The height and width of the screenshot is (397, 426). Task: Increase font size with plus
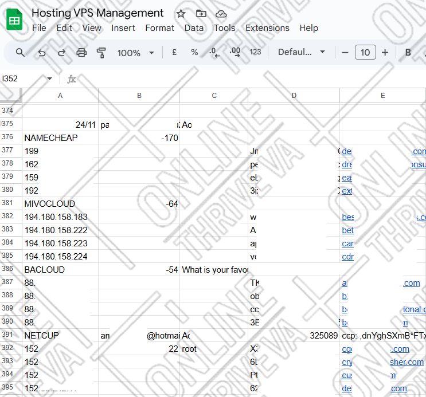click(385, 52)
